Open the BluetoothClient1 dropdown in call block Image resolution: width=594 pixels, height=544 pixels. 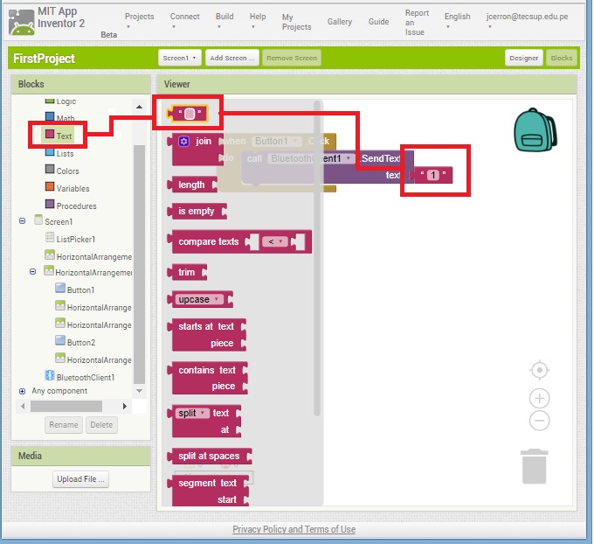(x=311, y=158)
